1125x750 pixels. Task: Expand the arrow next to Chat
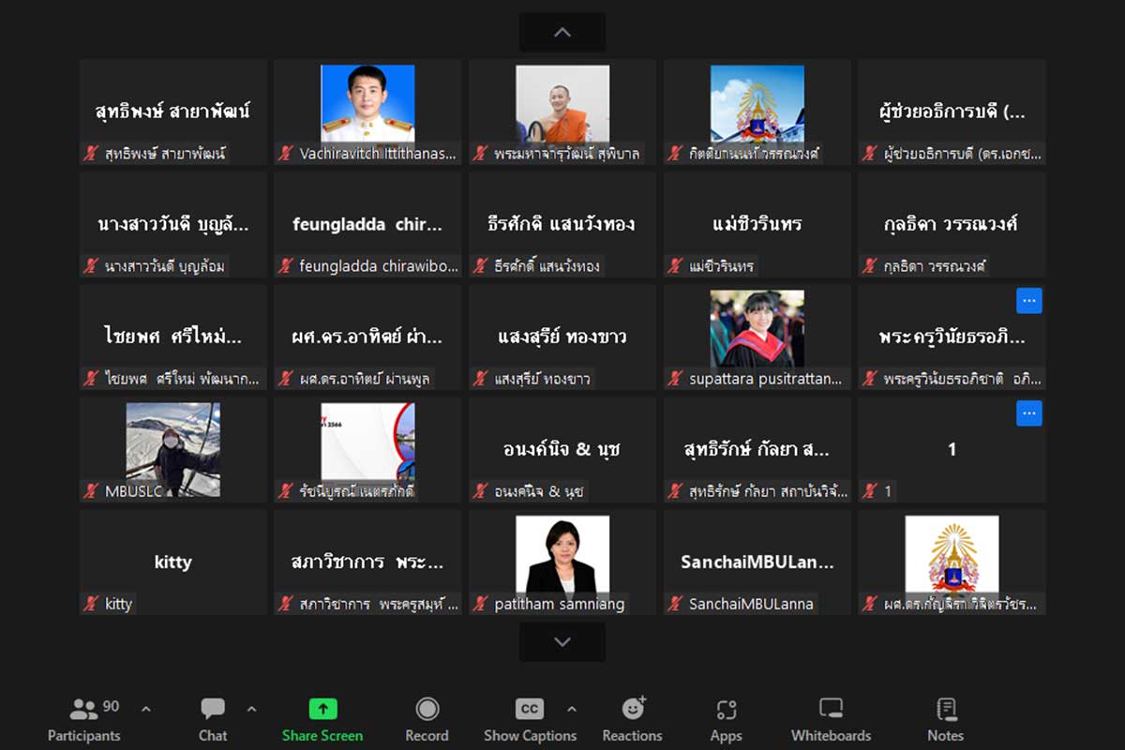click(251, 709)
